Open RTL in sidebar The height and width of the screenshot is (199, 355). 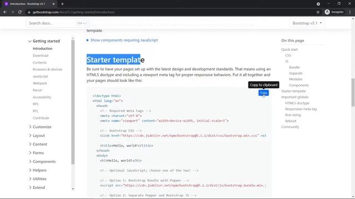(x=35, y=111)
